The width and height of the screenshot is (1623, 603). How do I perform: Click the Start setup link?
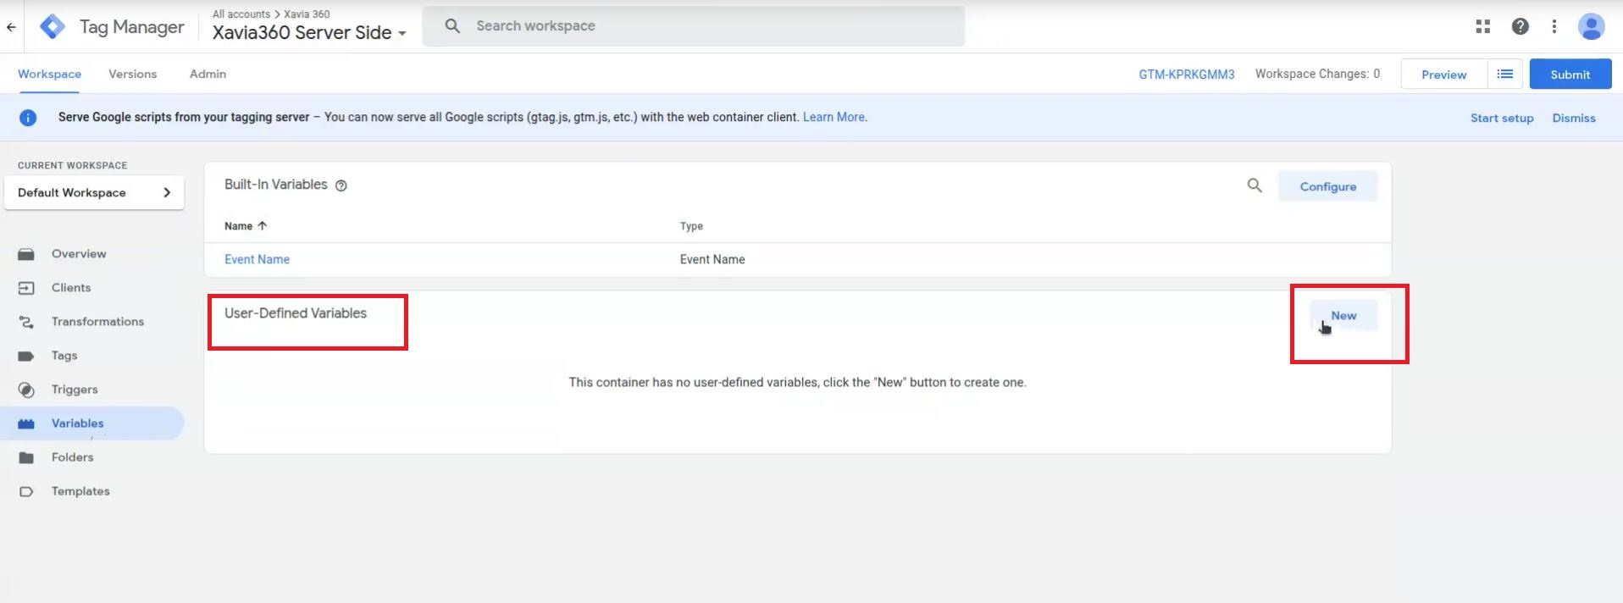[x=1502, y=119]
